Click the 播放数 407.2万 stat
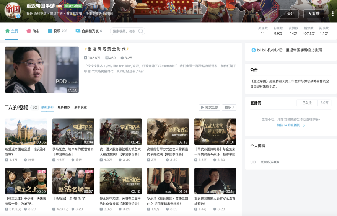This screenshot has height=216, width=337. click(x=309, y=31)
